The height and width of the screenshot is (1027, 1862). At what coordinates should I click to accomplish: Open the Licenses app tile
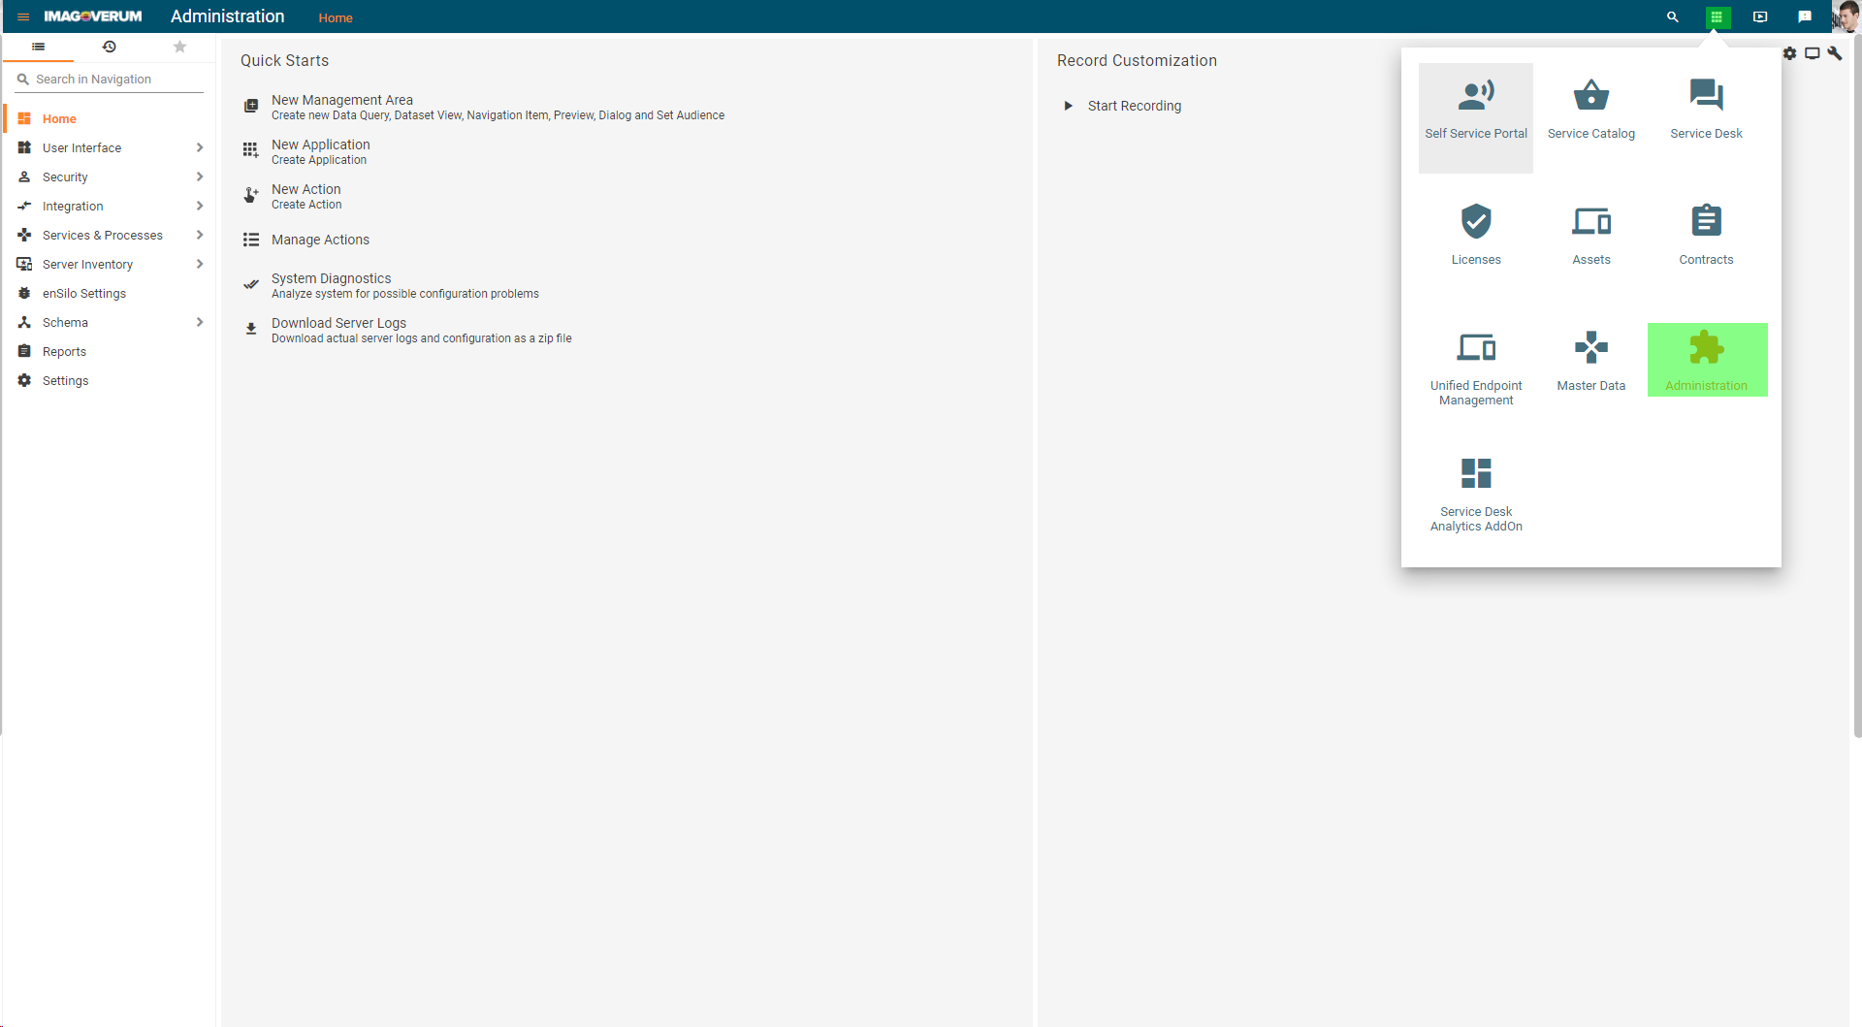pos(1475,235)
